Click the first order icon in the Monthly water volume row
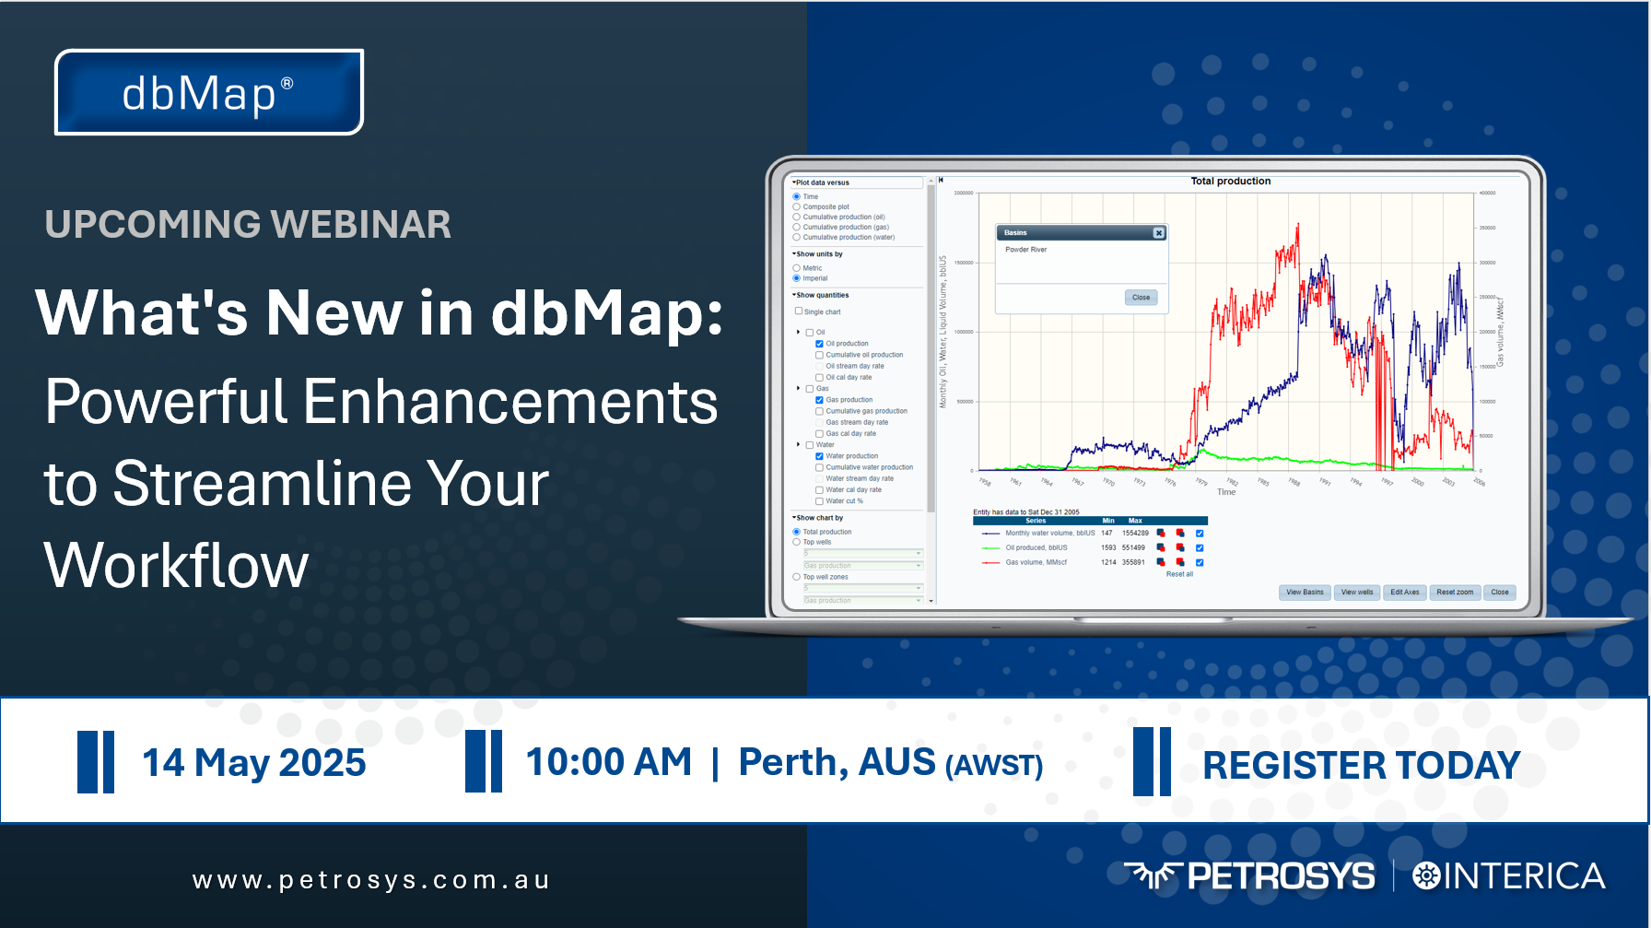This screenshot has height=928, width=1651. click(x=1161, y=534)
